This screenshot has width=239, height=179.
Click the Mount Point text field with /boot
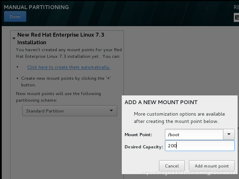194,134
